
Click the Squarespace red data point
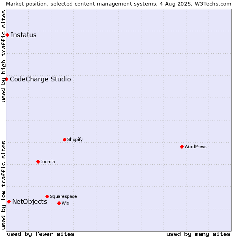tap(47, 196)
